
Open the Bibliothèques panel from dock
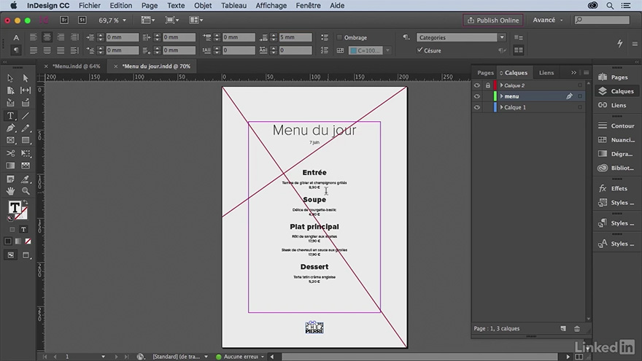click(x=616, y=168)
